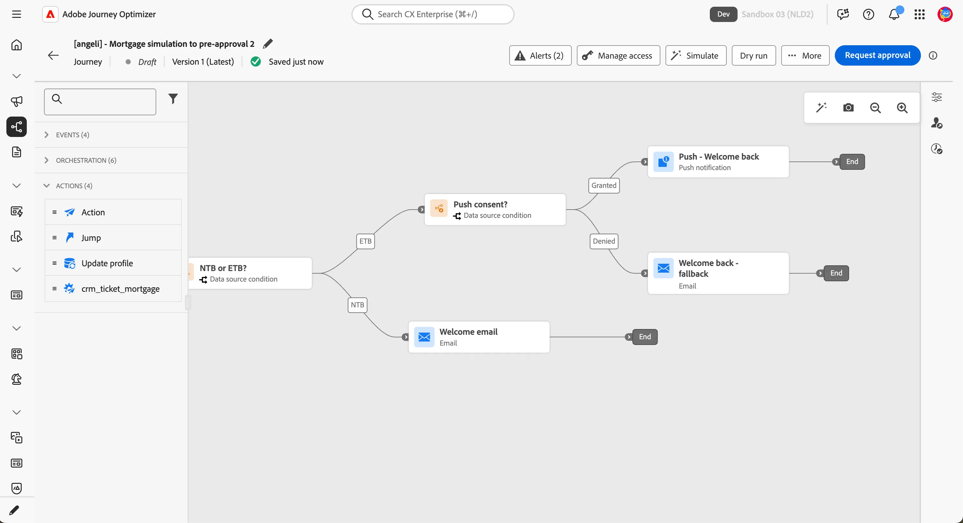963x523 pixels.
Task: Edit the journey name with the pencil icon
Action: [x=268, y=44]
